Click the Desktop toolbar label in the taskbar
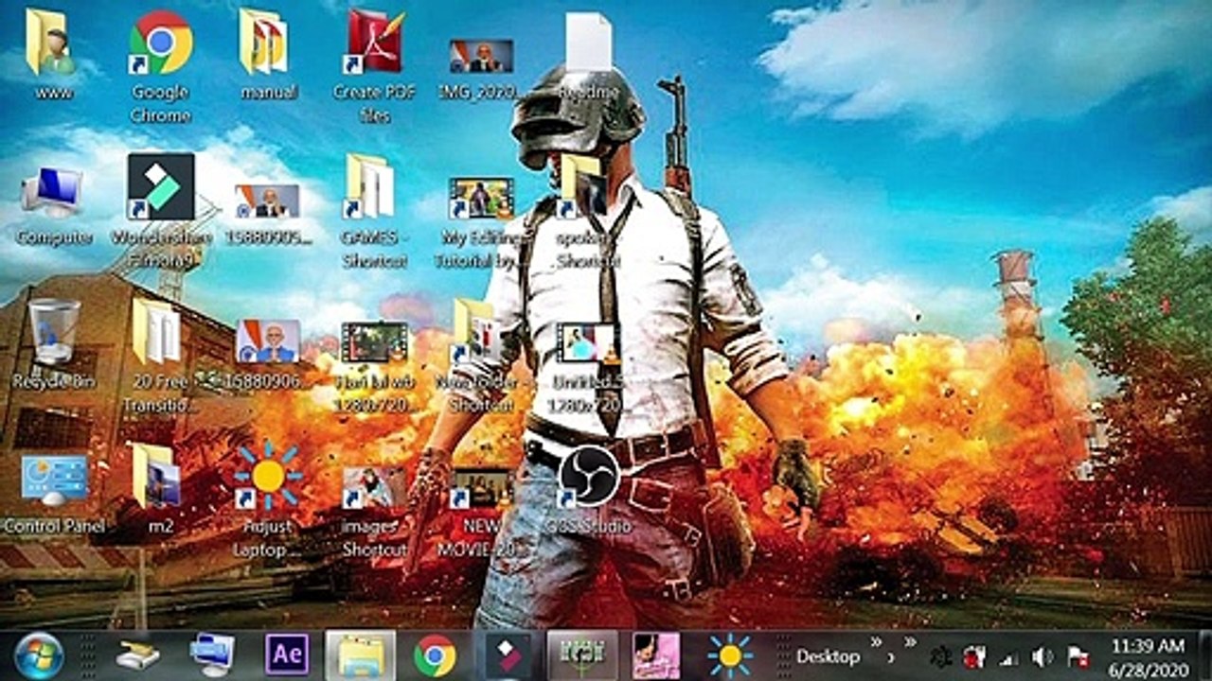Image resolution: width=1212 pixels, height=681 pixels. [x=828, y=656]
